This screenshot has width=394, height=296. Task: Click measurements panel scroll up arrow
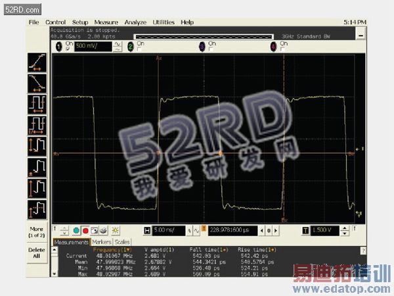(x=55, y=250)
